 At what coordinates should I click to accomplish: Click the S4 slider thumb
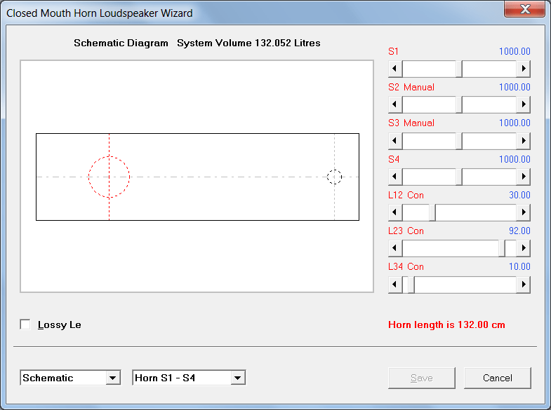pos(459,176)
